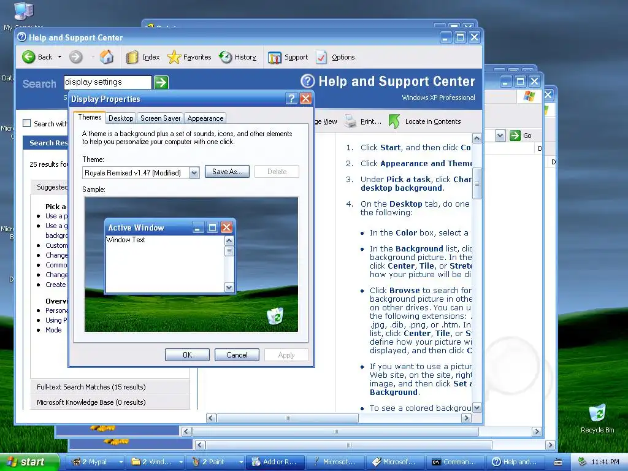The height and width of the screenshot is (471, 628).
Task: Click the help article scroll-up arrow
Action: pos(477,139)
